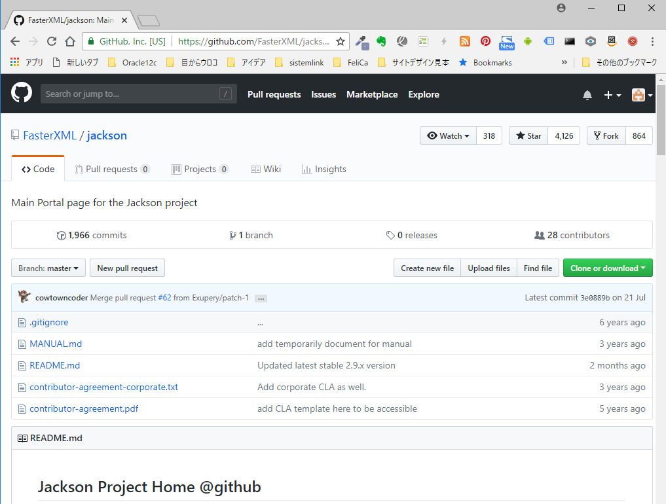Open the Projects tab
Image resolution: width=666 pixels, height=504 pixels.
(200, 169)
